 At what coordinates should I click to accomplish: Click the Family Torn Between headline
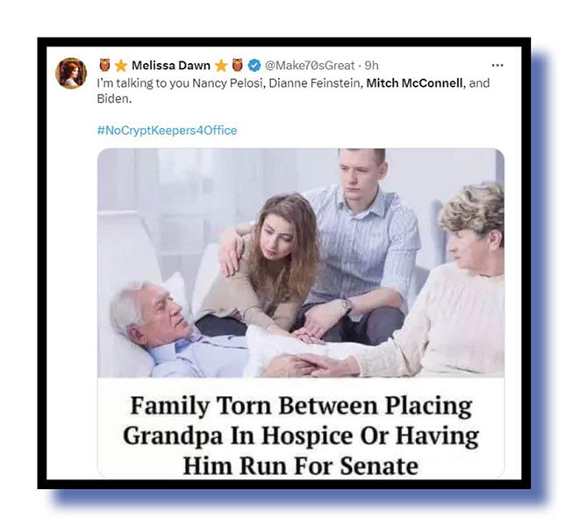(x=301, y=436)
